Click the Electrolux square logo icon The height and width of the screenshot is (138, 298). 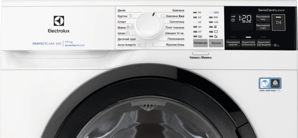(59, 21)
